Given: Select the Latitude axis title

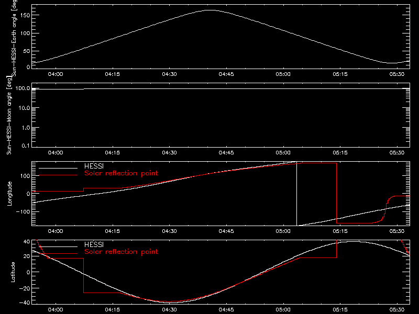Looking at the screenshot, I should pos(13,272).
